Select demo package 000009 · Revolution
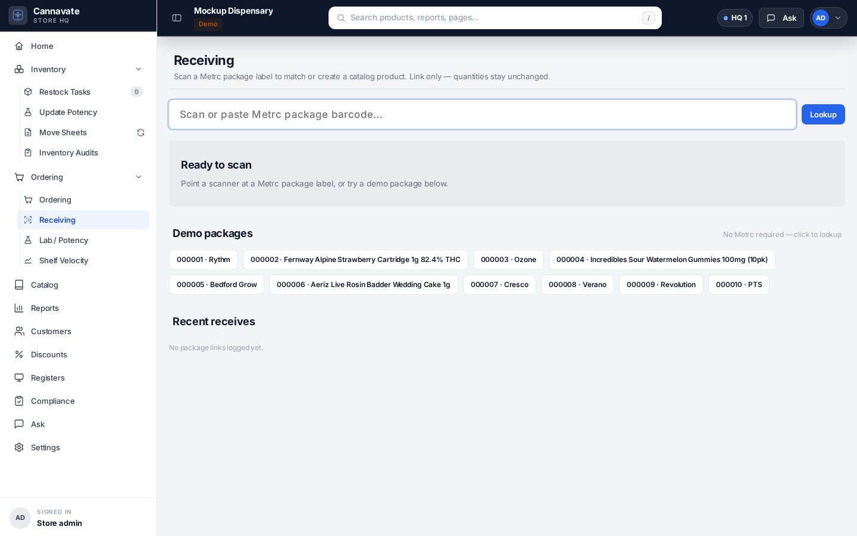This screenshot has height=536, width=857. tap(661, 285)
